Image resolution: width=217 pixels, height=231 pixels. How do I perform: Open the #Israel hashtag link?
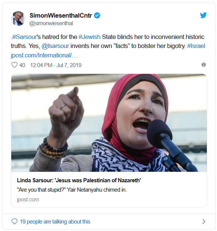click(x=196, y=46)
